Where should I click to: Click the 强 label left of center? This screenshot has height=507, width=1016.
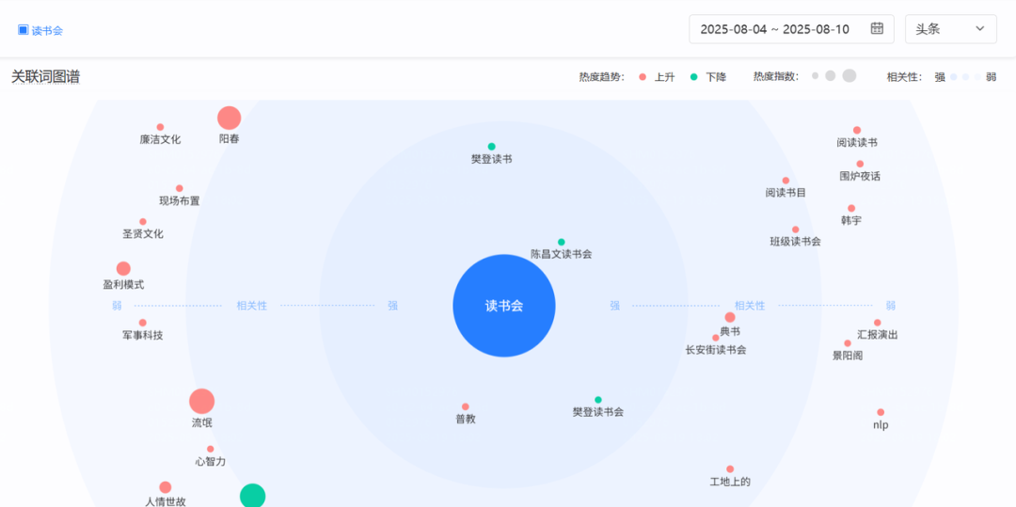[392, 306]
